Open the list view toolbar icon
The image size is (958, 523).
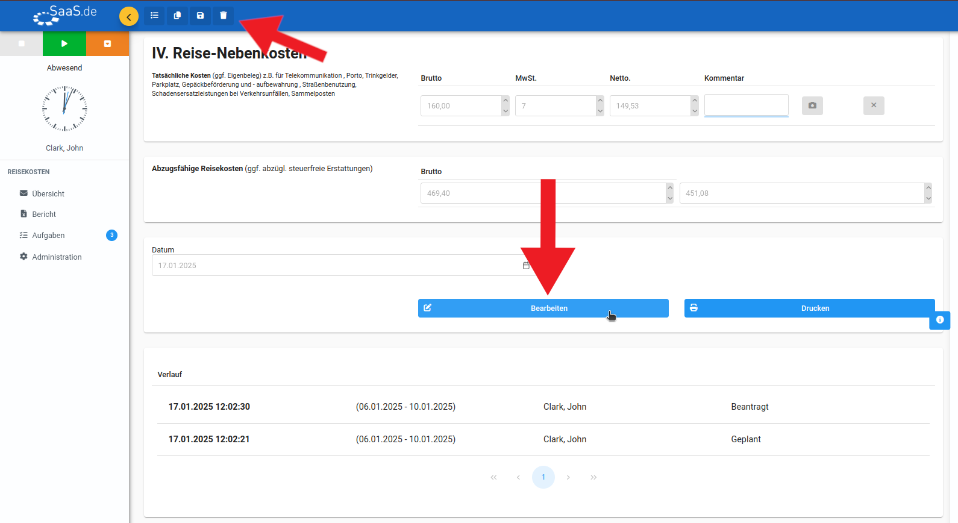154,16
